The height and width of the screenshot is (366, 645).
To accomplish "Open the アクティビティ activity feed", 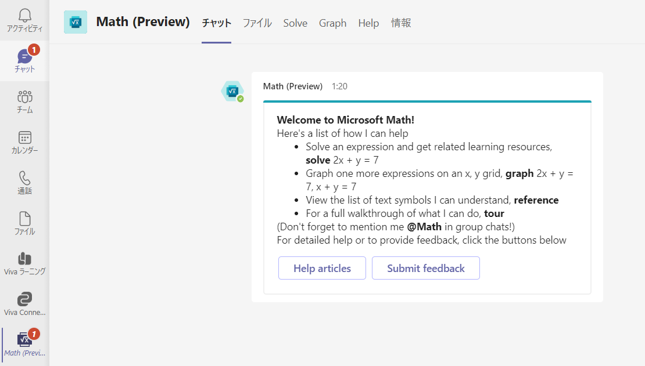I will tap(24, 17).
